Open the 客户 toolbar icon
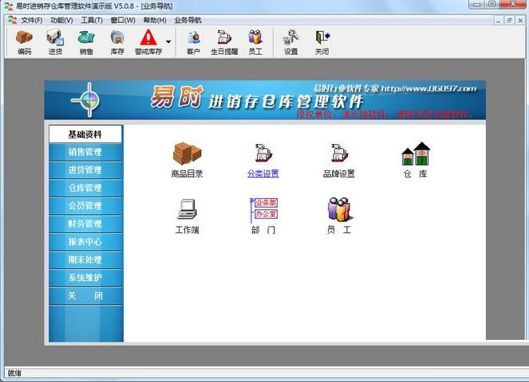Image resolution: width=529 pixels, height=382 pixels. [x=193, y=42]
